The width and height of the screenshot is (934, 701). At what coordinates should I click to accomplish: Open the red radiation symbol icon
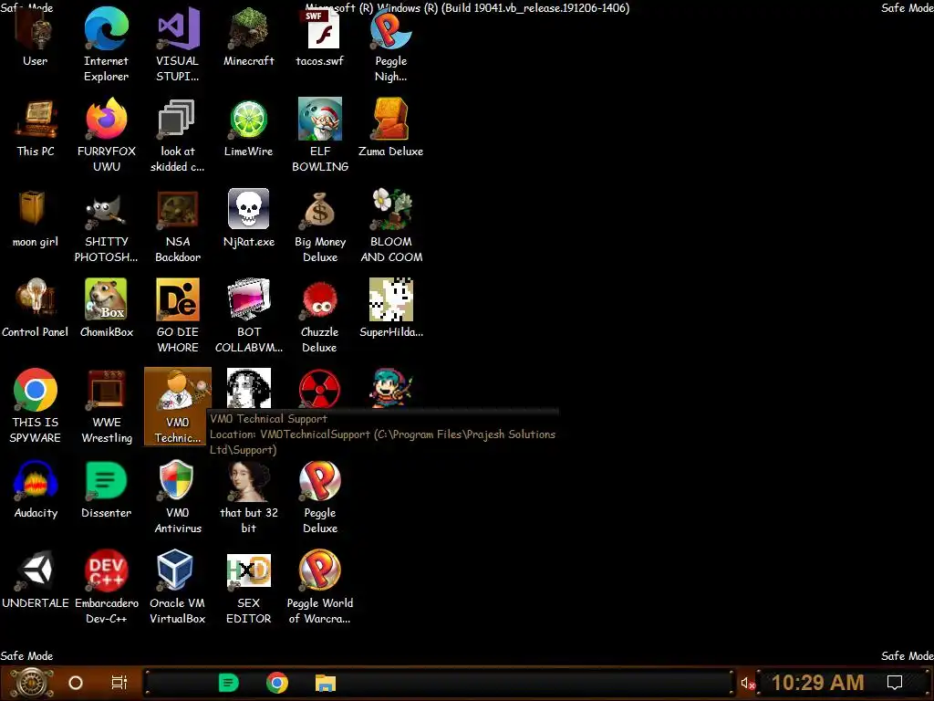coord(320,388)
